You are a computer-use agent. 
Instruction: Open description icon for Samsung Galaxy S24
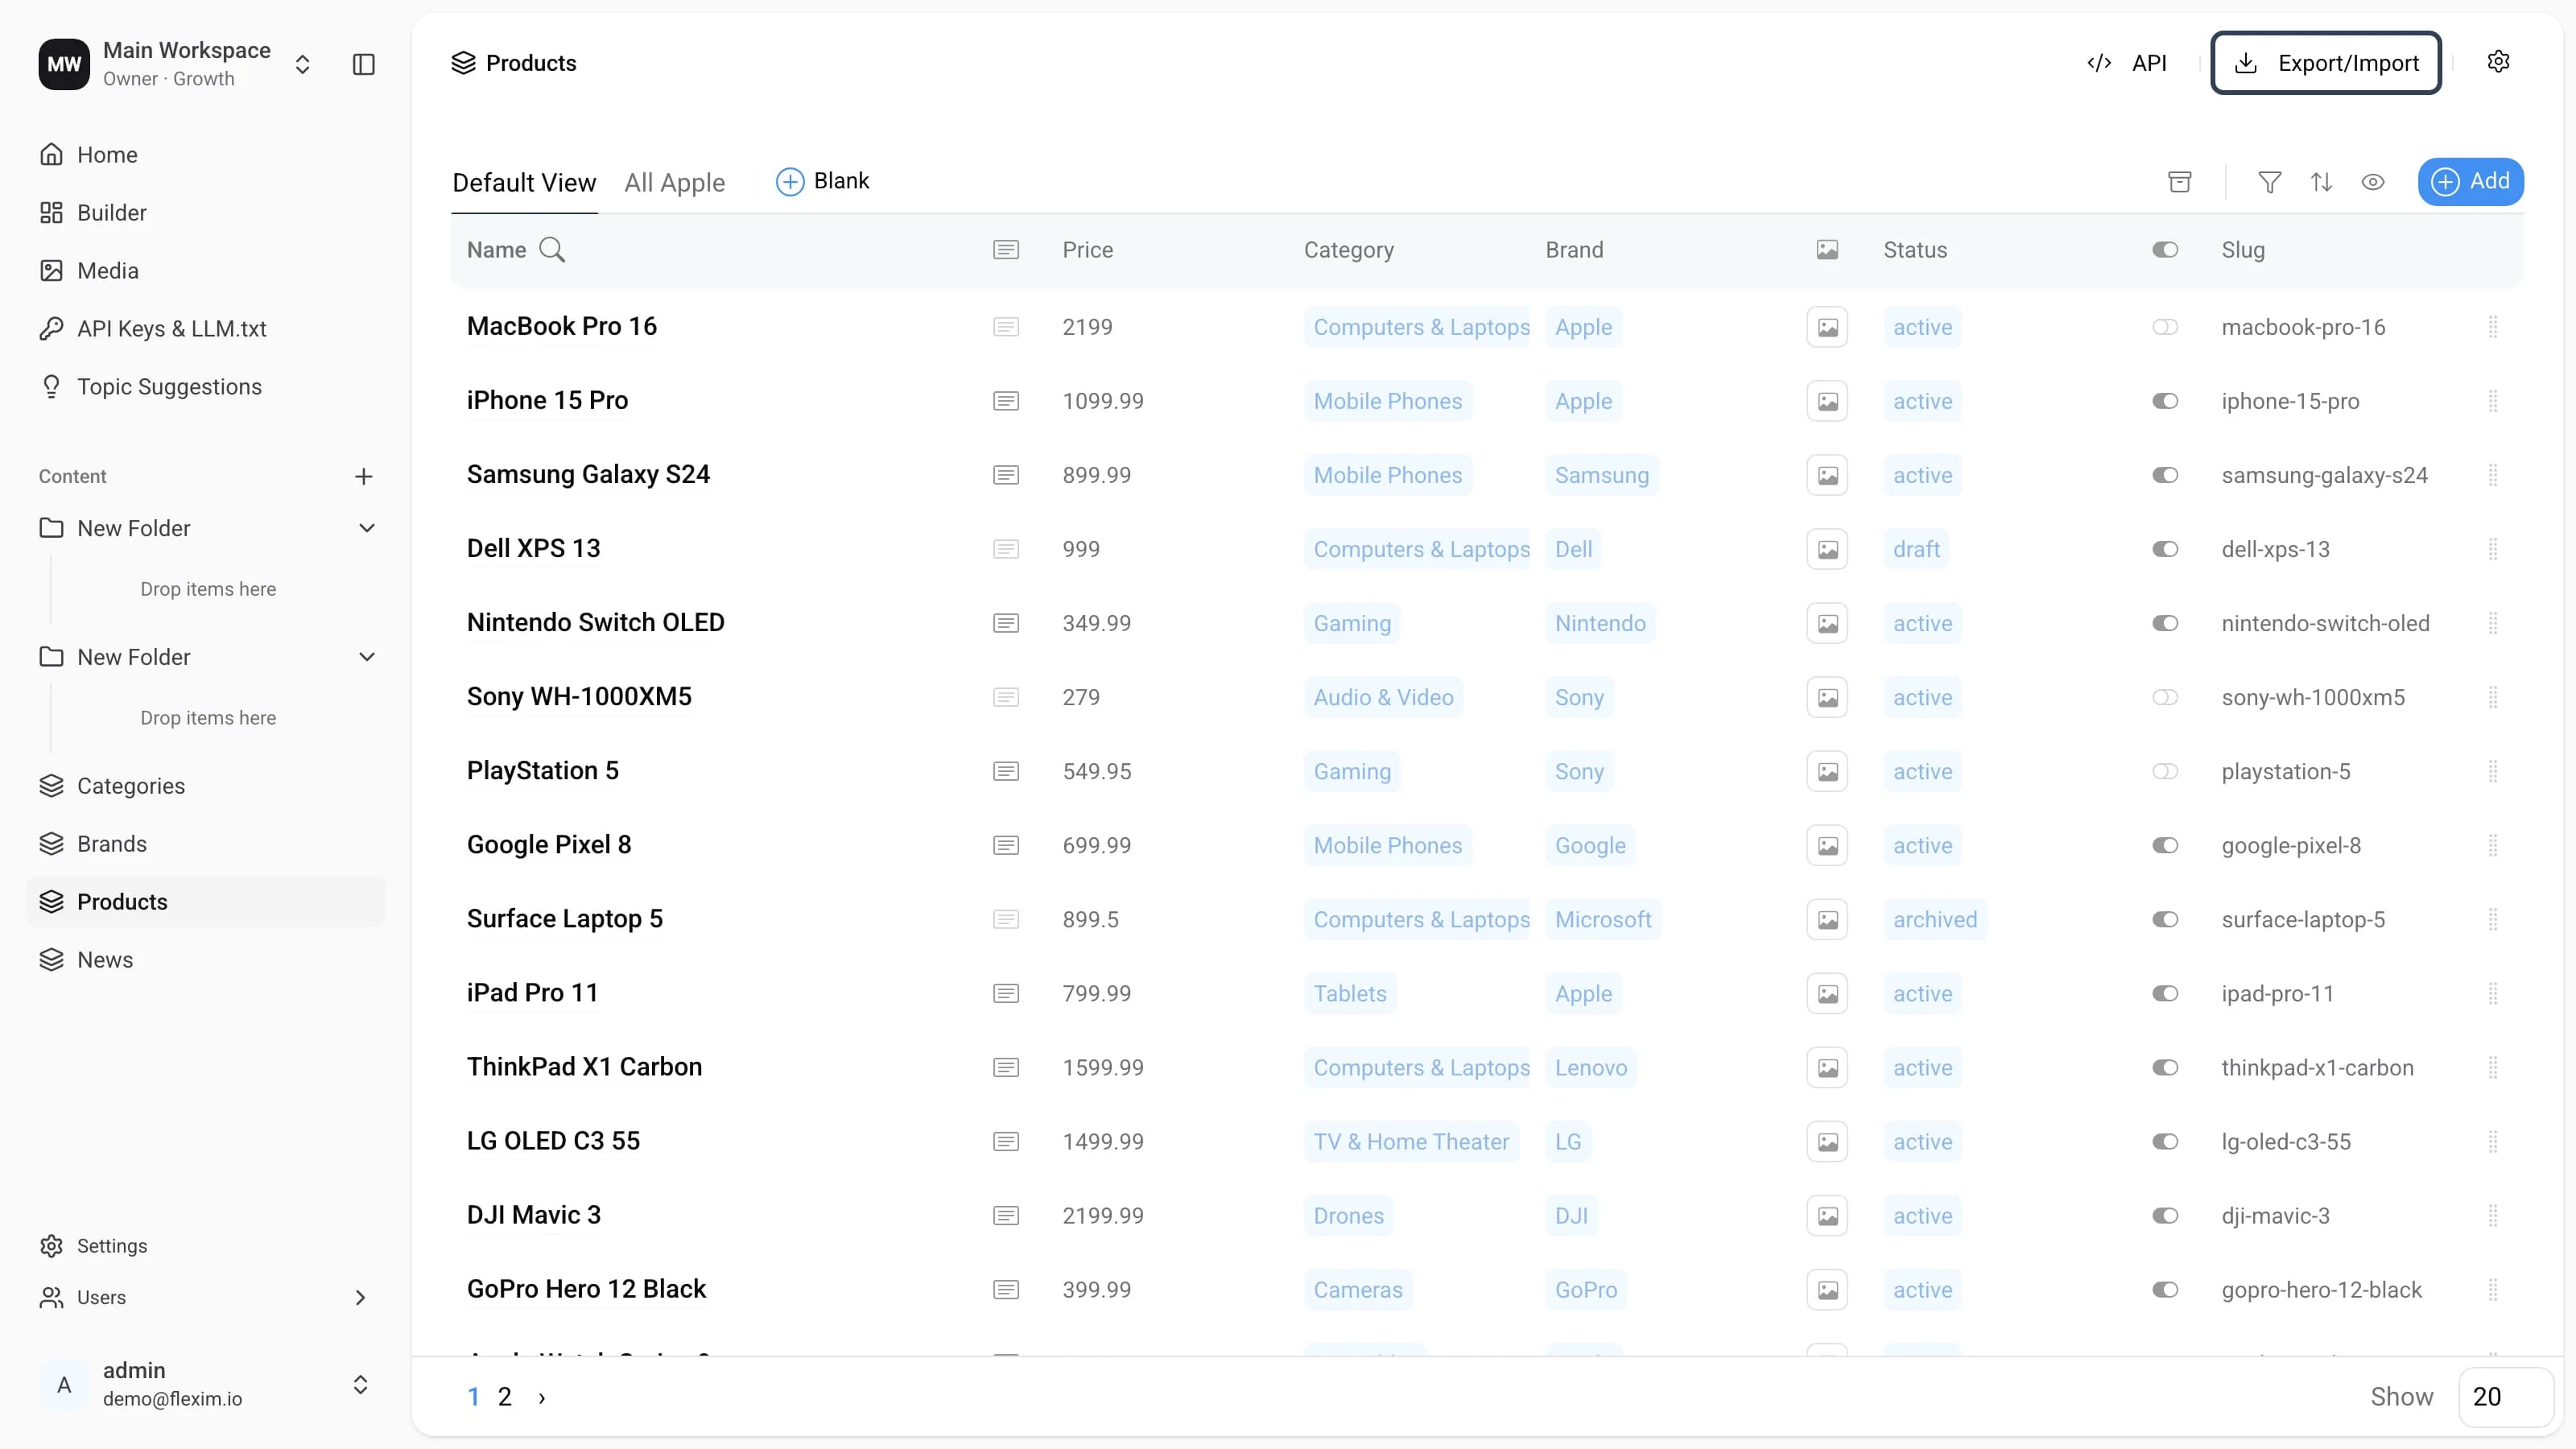point(1006,475)
